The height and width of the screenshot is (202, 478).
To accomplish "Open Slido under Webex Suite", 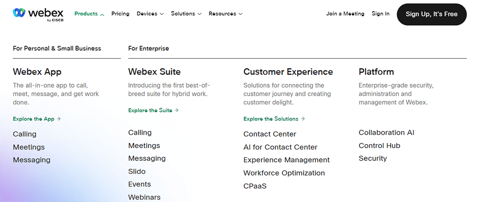I will pos(137,172).
